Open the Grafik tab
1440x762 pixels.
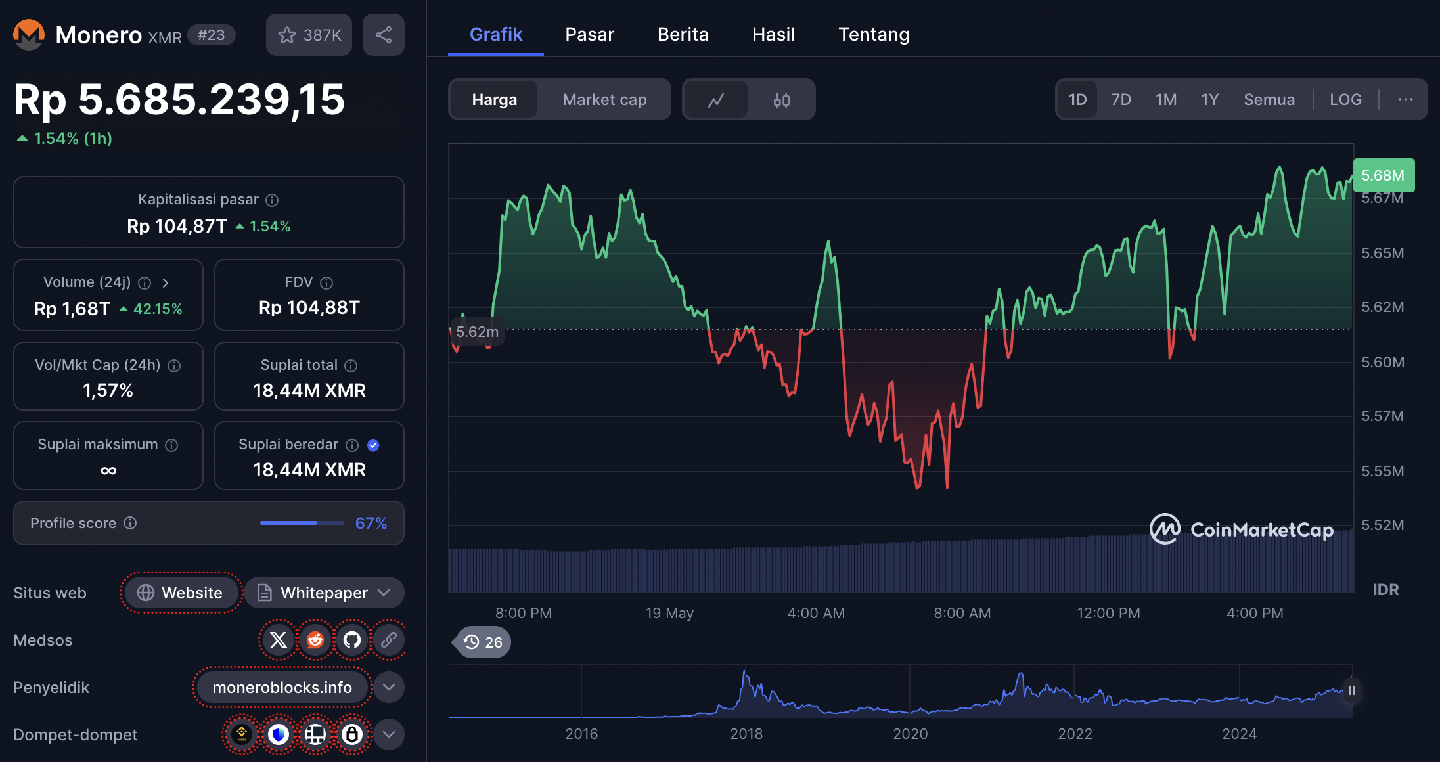coord(496,34)
